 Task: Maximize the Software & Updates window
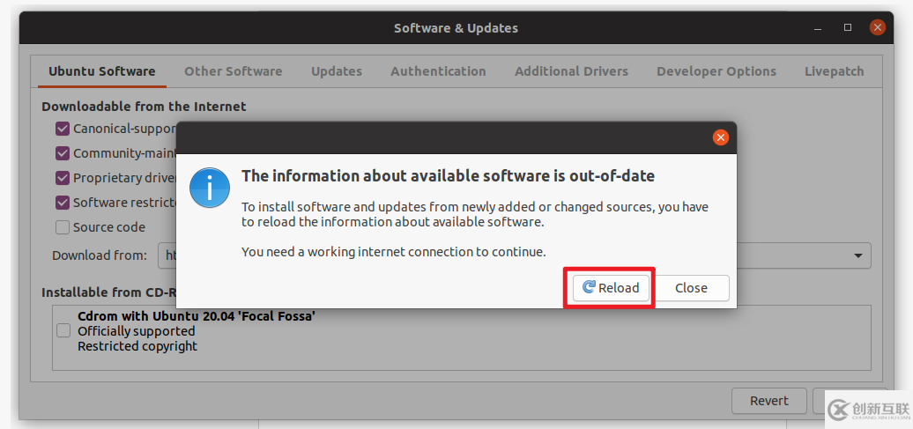tap(848, 27)
